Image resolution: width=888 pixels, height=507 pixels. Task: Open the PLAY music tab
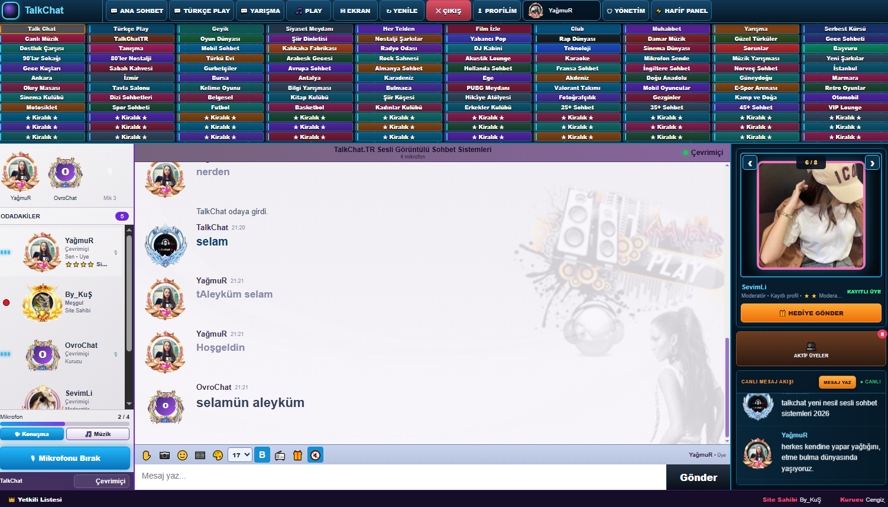pyautogui.click(x=309, y=11)
